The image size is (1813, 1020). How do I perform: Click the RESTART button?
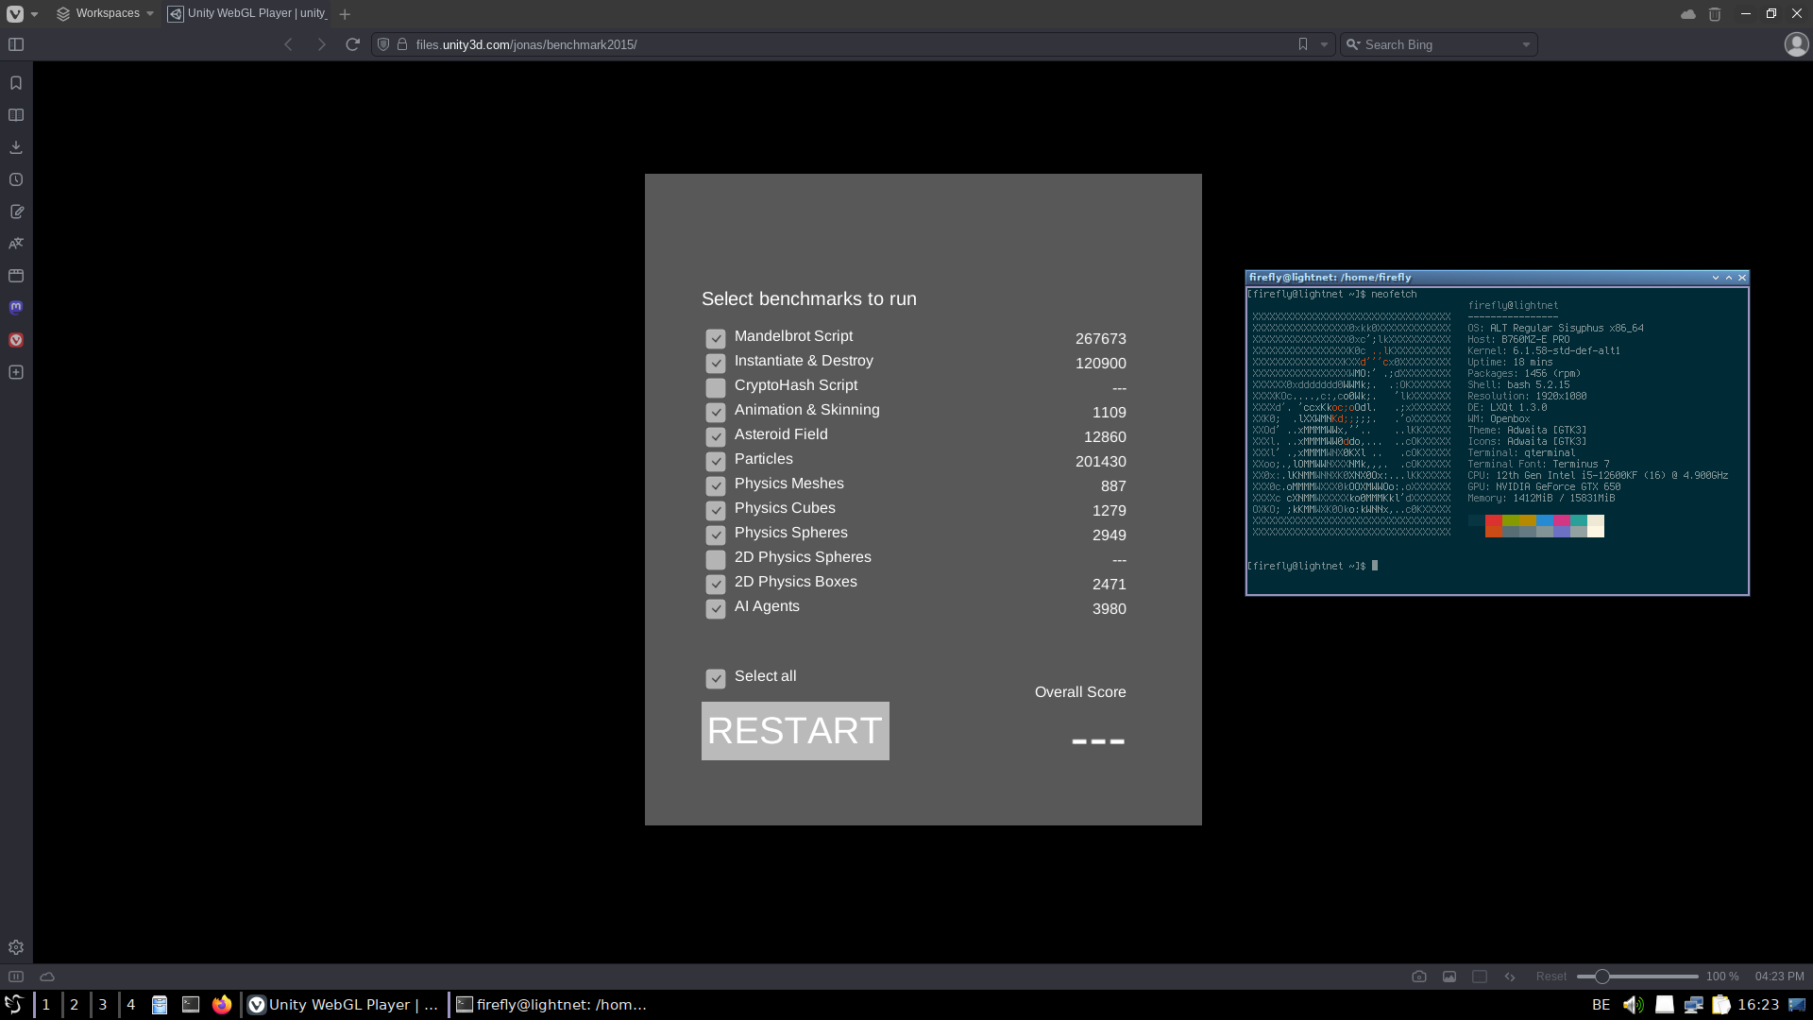click(795, 731)
